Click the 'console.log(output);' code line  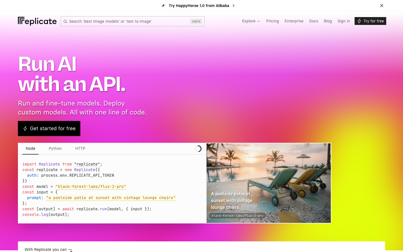[x=46, y=214]
